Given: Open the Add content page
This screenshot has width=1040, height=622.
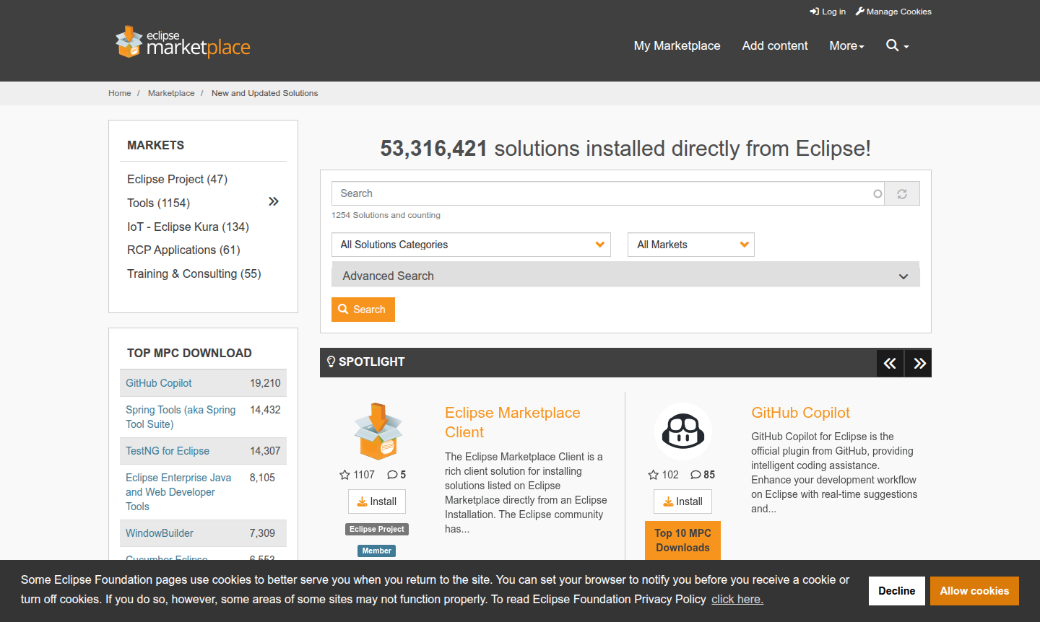Looking at the screenshot, I should [774, 45].
